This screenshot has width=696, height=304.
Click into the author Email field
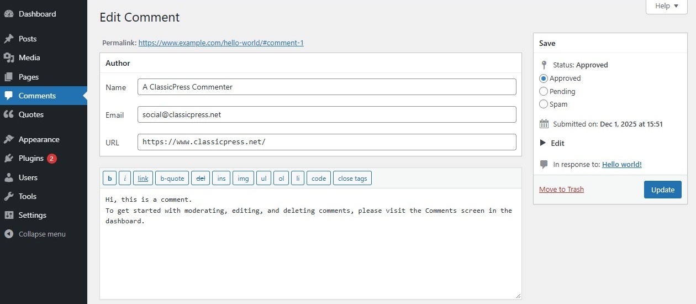point(327,114)
